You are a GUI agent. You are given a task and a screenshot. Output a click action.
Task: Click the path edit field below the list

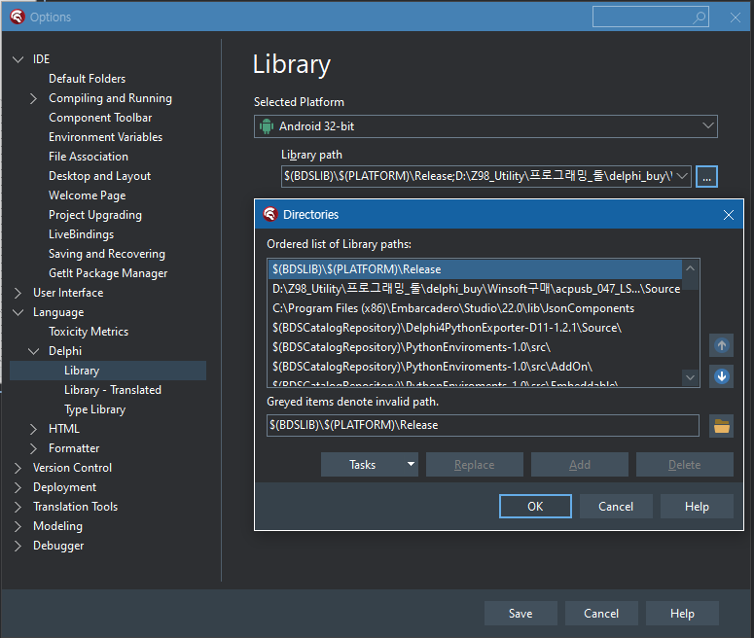point(483,425)
